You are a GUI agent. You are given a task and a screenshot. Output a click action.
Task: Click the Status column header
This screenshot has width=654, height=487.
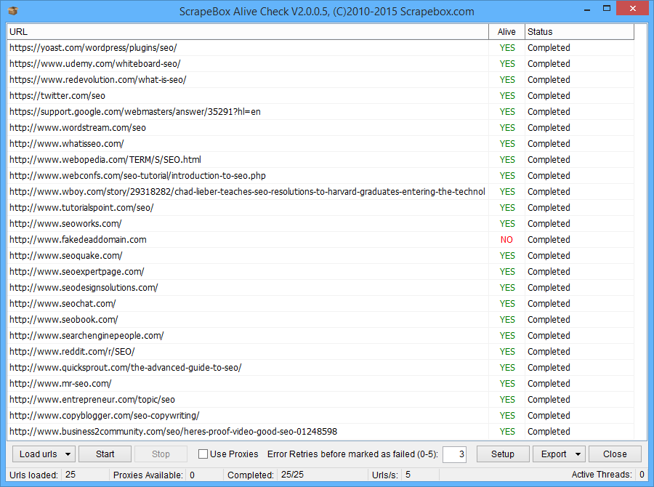point(578,32)
